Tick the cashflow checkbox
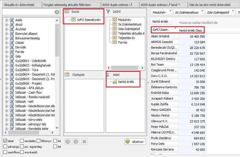 point(5,152)
